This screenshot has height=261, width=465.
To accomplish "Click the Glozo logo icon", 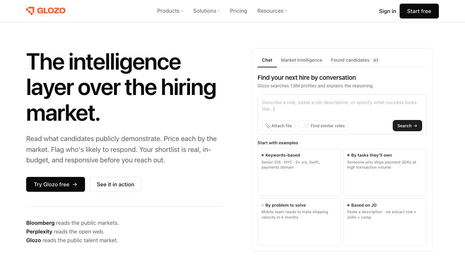I will (x=30, y=11).
